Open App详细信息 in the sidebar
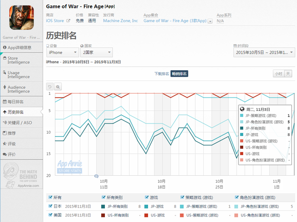297x222 pixels. tap(21, 47)
